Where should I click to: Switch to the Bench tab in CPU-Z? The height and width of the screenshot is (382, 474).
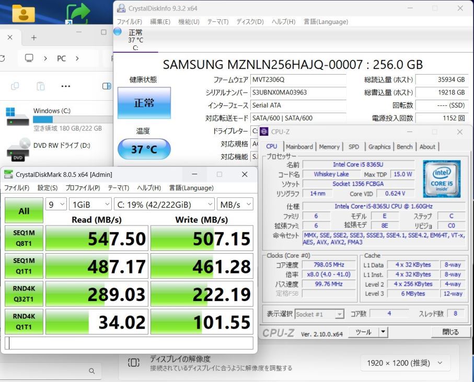404,147
